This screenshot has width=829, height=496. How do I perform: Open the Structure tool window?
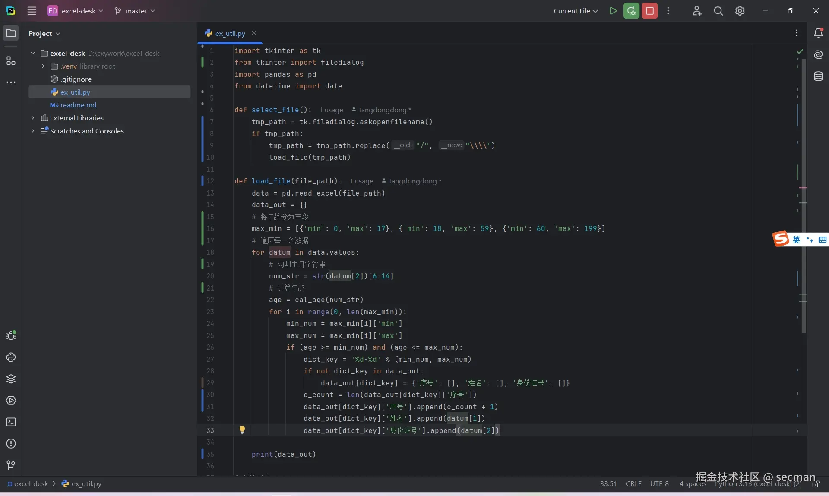click(x=11, y=61)
